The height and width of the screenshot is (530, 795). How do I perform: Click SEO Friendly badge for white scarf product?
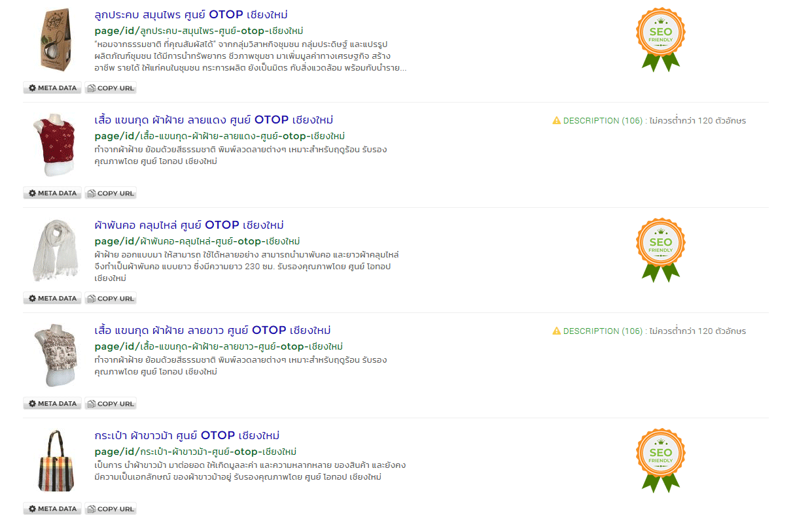point(660,249)
